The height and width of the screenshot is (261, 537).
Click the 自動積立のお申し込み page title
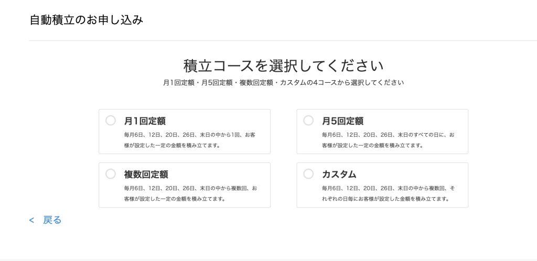(87, 20)
